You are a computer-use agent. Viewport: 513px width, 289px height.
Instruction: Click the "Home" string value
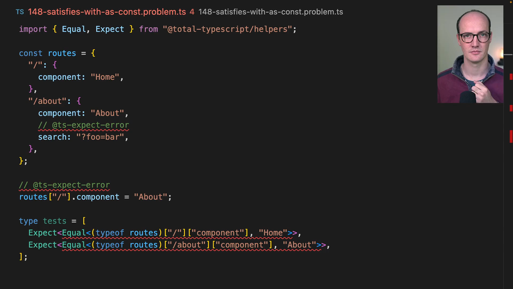tap(105, 77)
